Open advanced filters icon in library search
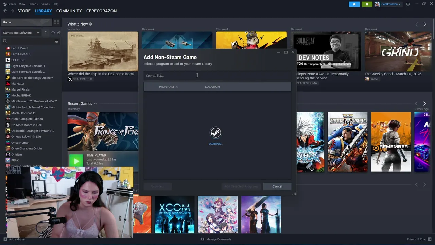This screenshot has height=245, width=435. click(56, 41)
